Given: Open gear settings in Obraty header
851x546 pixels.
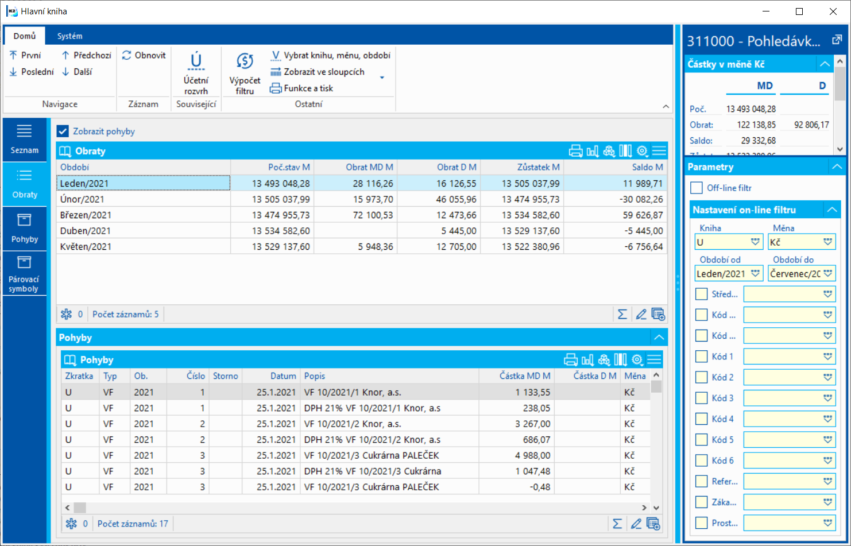Looking at the screenshot, I should point(643,151).
